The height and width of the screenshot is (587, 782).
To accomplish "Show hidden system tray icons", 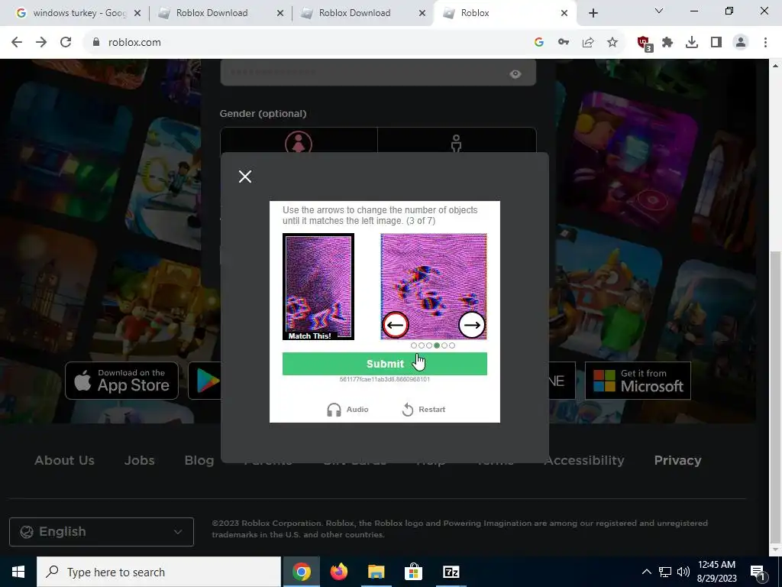I will click(646, 572).
